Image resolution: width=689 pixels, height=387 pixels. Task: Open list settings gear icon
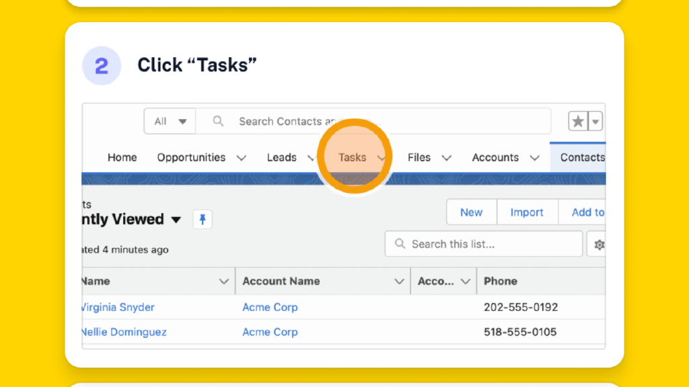598,245
